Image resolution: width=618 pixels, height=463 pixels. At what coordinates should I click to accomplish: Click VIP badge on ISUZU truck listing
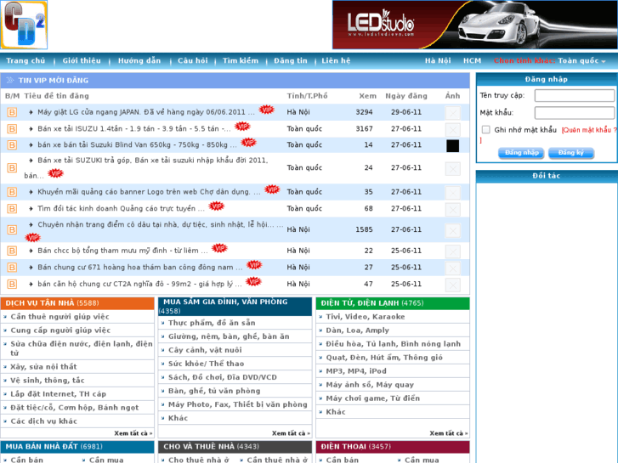click(242, 127)
